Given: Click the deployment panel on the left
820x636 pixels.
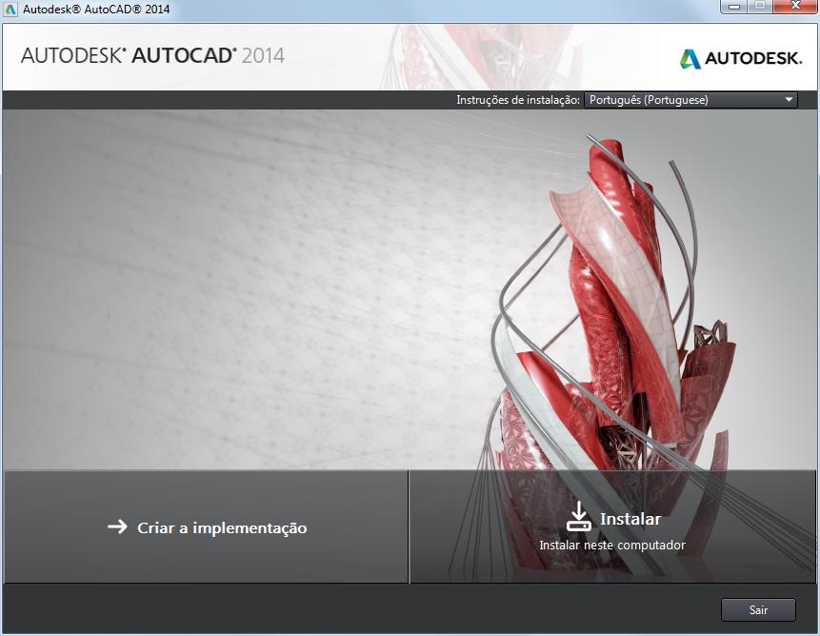Looking at the screenshot, I should (x=205, y=527).
